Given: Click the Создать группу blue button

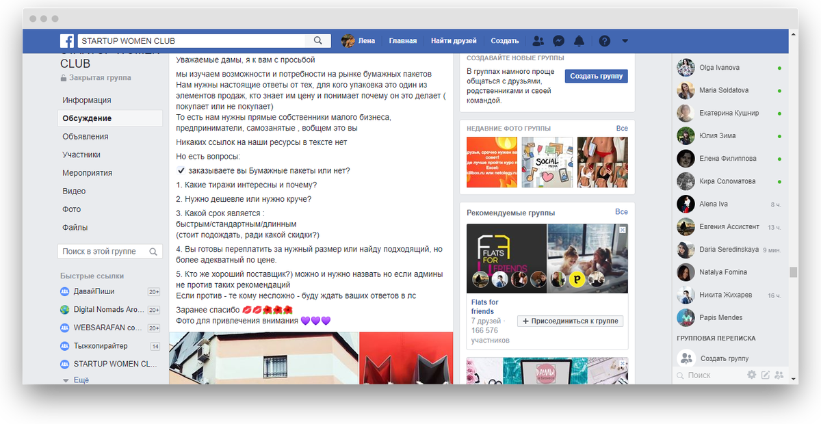Looking at the screenshot, I should pyautogui.click(x=596, y=76).
